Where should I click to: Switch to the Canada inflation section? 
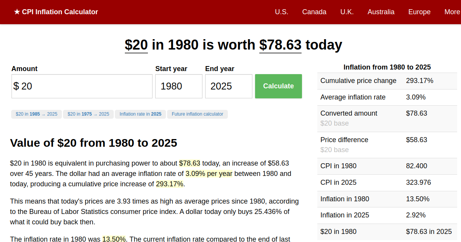[314, 12]
